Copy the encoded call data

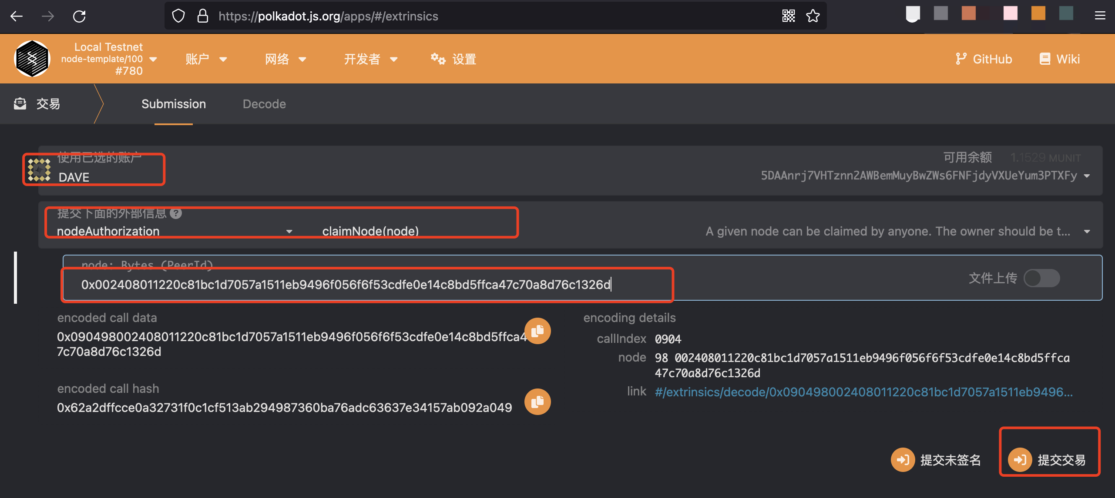click(537, 331)
